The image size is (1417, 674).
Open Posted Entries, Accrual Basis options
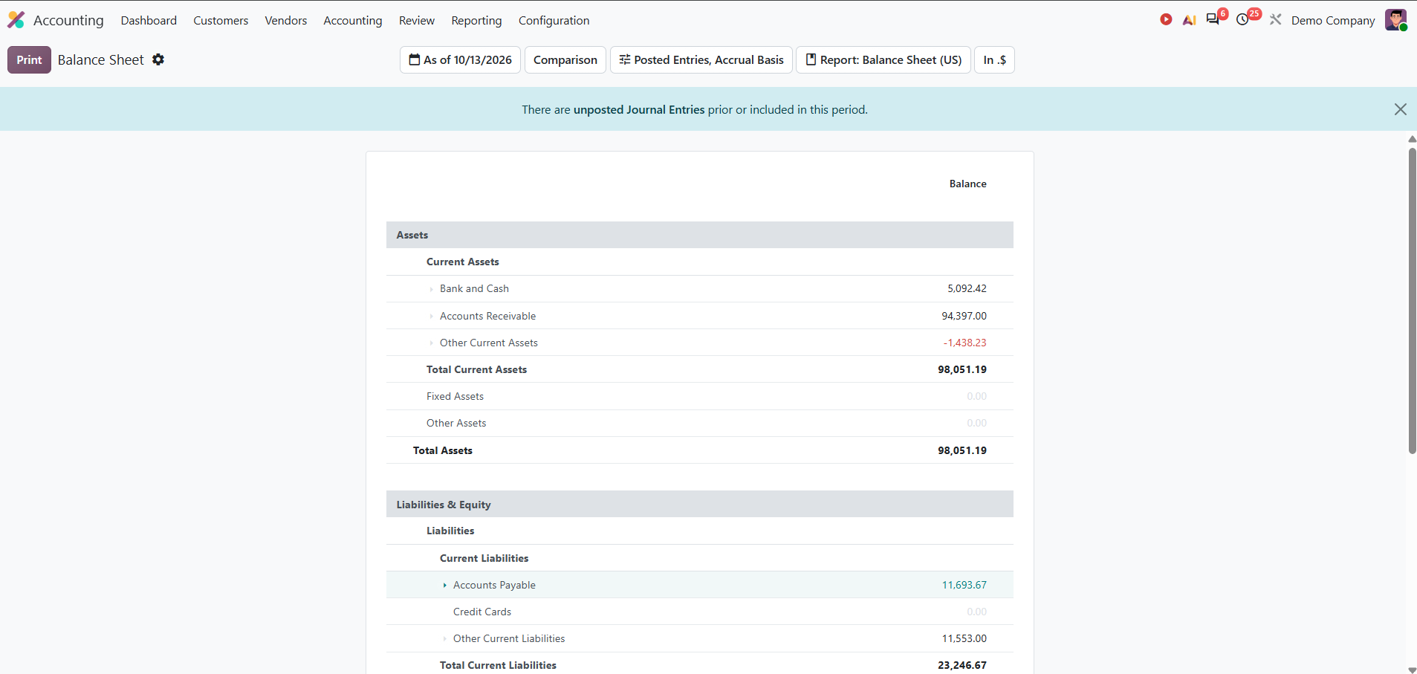(x=701, y=60)
